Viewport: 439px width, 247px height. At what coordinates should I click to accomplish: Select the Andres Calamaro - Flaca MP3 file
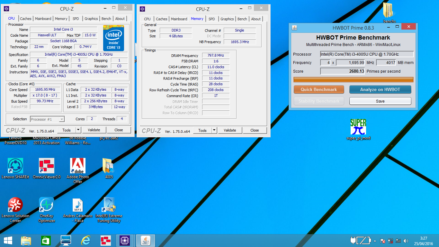(x=78, y=210)
